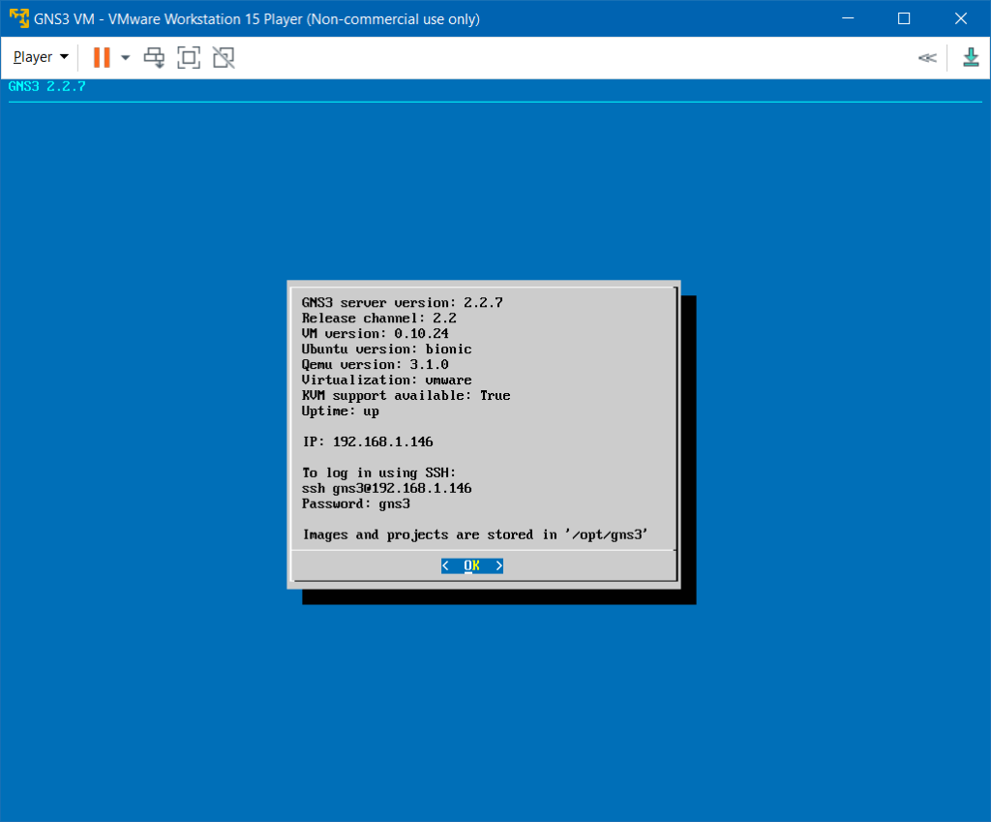Enter full screen mode
Image resolution: width=991 pixels, height=822 pixels.
189,58
